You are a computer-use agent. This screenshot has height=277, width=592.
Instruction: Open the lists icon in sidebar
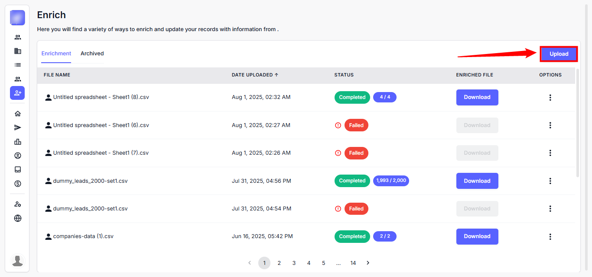click(x=18, y=65)
